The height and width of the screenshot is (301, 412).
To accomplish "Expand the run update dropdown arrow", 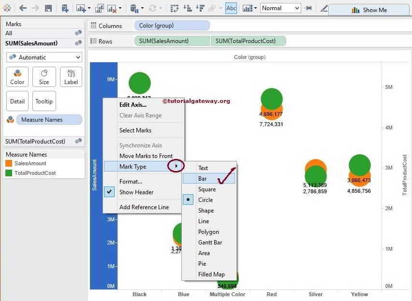I will 161,8.
